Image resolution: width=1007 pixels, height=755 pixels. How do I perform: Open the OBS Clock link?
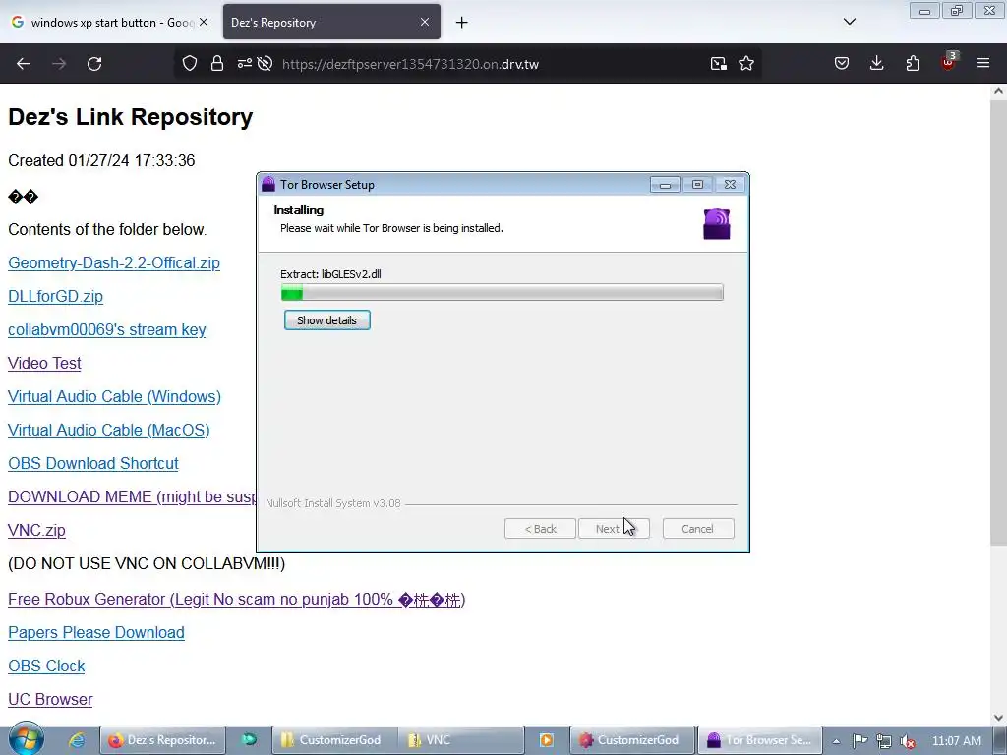pyautogui.click(x=46, y=666)
